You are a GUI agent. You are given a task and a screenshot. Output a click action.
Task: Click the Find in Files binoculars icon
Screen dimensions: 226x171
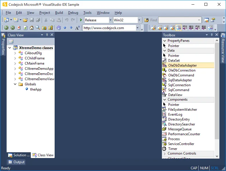click(x=146, y=20)
